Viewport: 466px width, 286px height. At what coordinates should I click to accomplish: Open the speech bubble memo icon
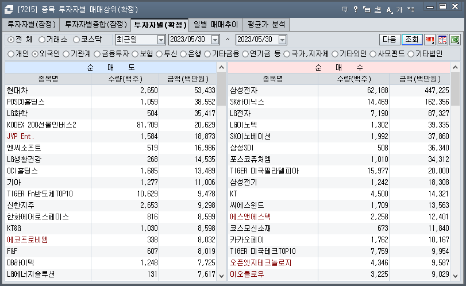pyautogui.click(x=345, y=10)
